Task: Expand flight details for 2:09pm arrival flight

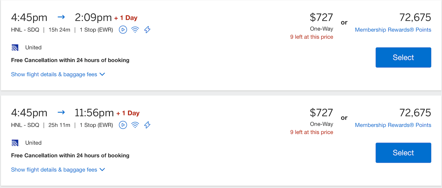Action: click(54, 74)
